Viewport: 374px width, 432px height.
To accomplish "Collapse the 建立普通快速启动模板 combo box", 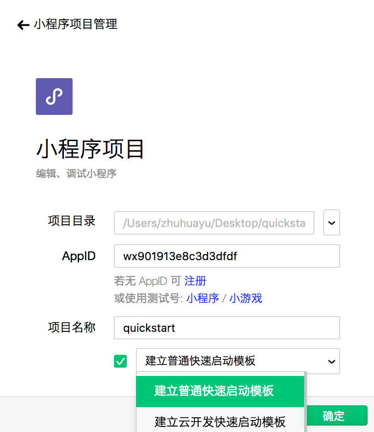I will click(x=238, y=361).
